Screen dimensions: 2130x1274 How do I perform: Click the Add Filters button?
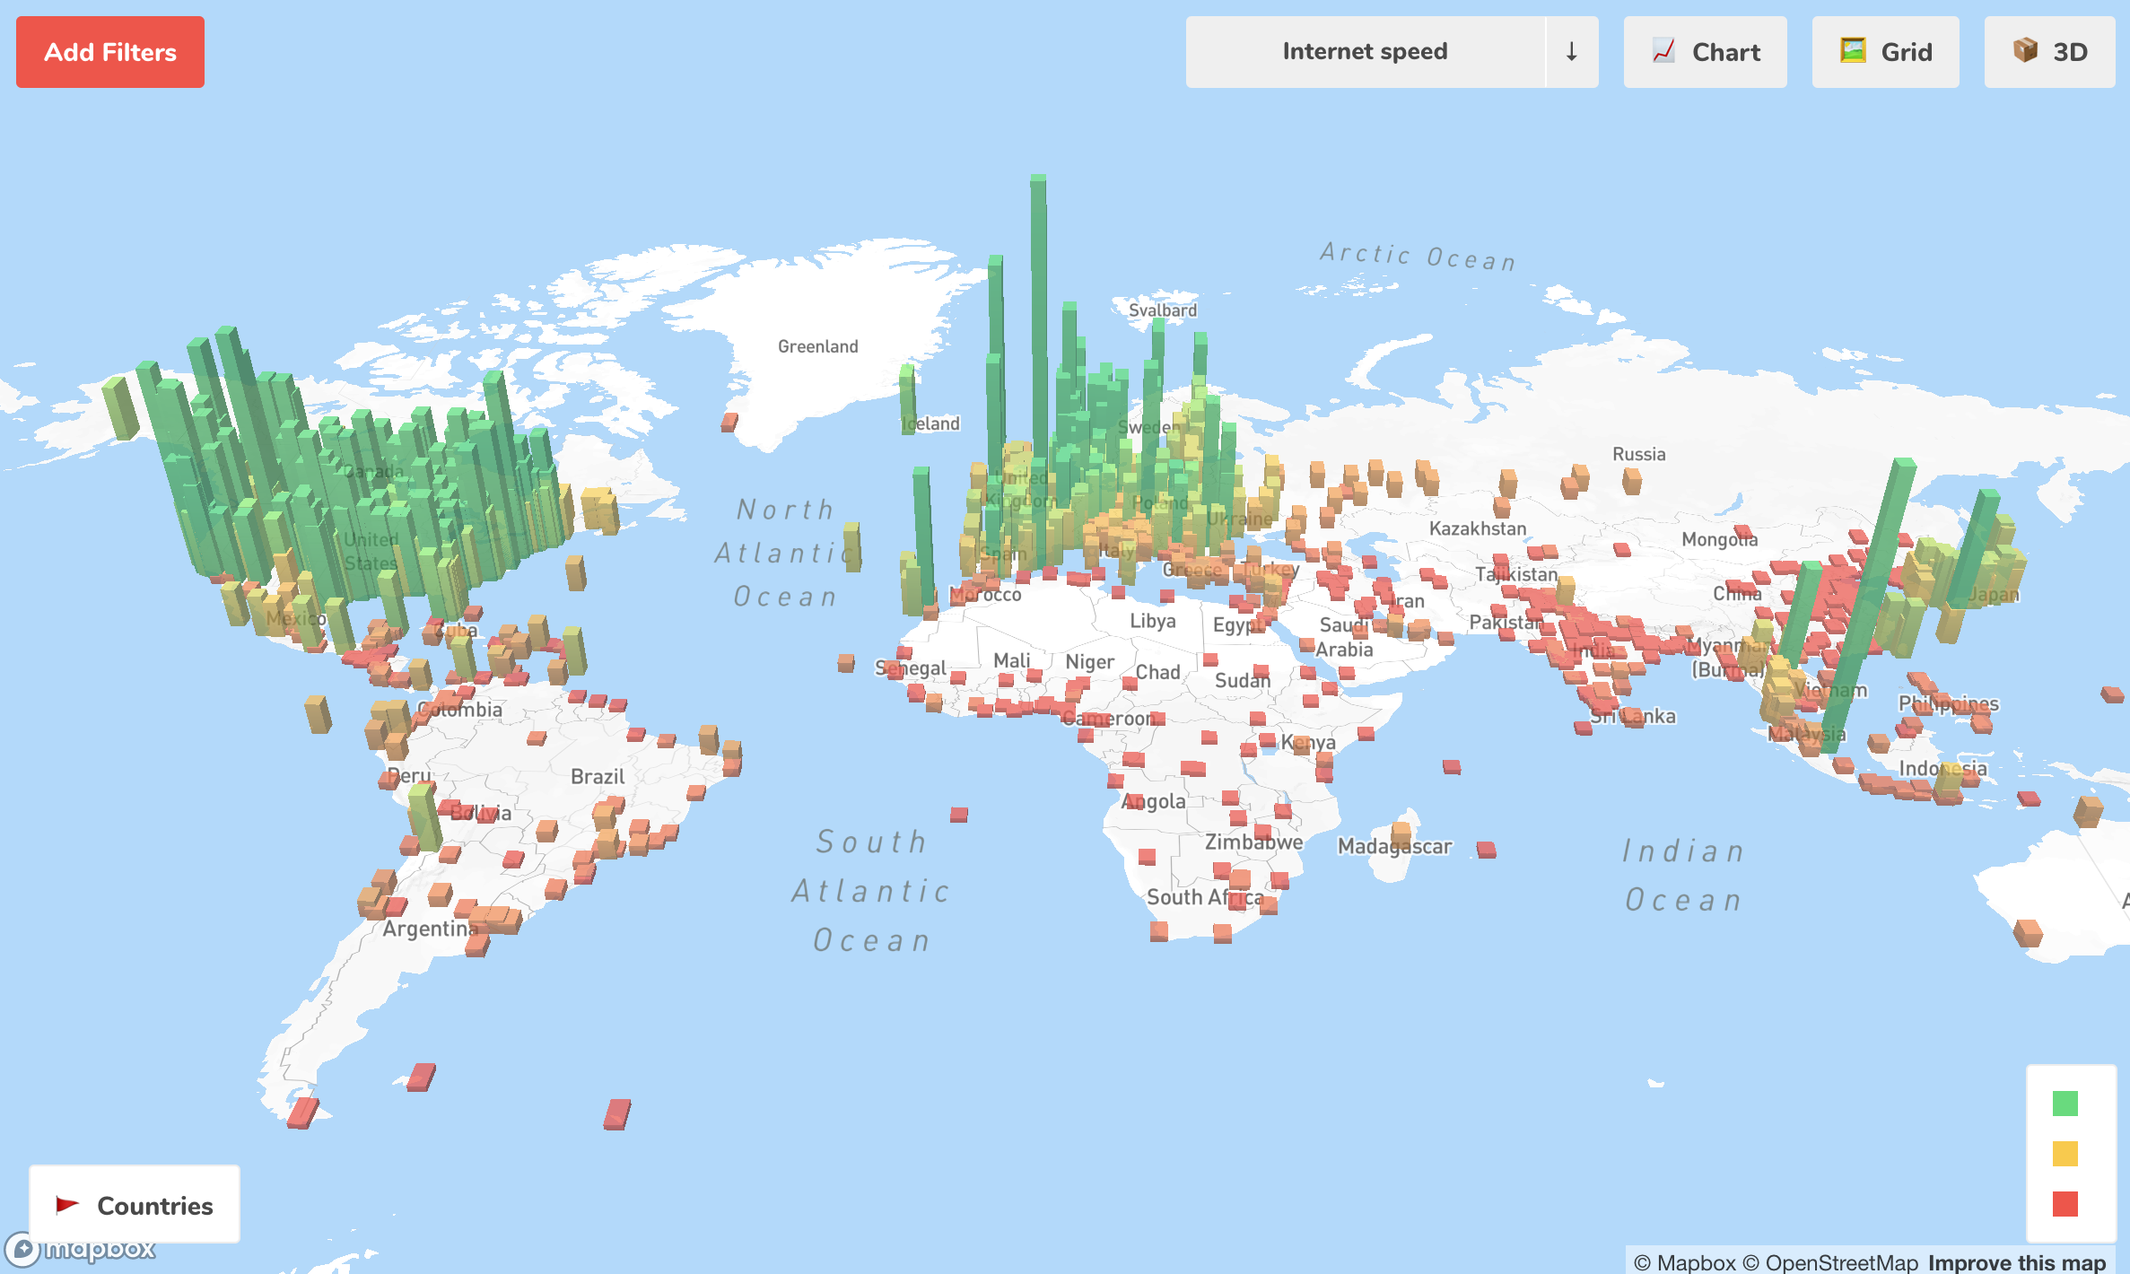pos(110,52)
